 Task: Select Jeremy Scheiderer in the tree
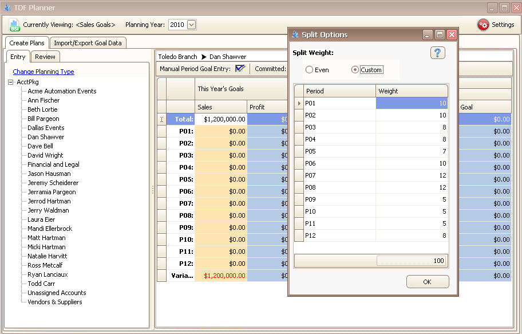(x=53, y=183)
